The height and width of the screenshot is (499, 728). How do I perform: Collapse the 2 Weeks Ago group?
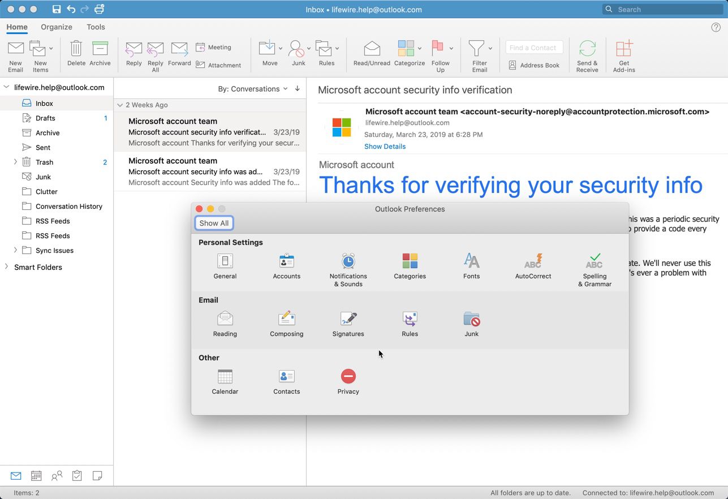click(120, 105)
